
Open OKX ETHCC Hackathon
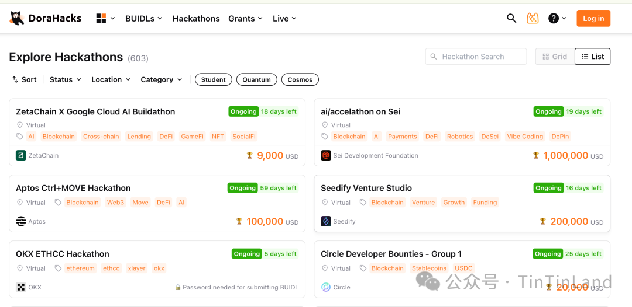63,254
